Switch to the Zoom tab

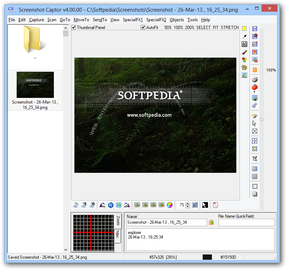(118, 221)
